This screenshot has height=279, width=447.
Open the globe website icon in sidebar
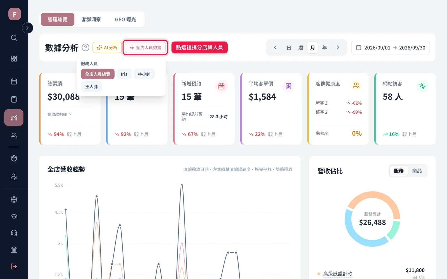point(14,199)
